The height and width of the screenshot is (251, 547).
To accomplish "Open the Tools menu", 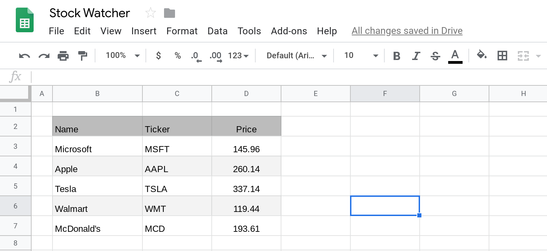I will click(x=249, y=31).
